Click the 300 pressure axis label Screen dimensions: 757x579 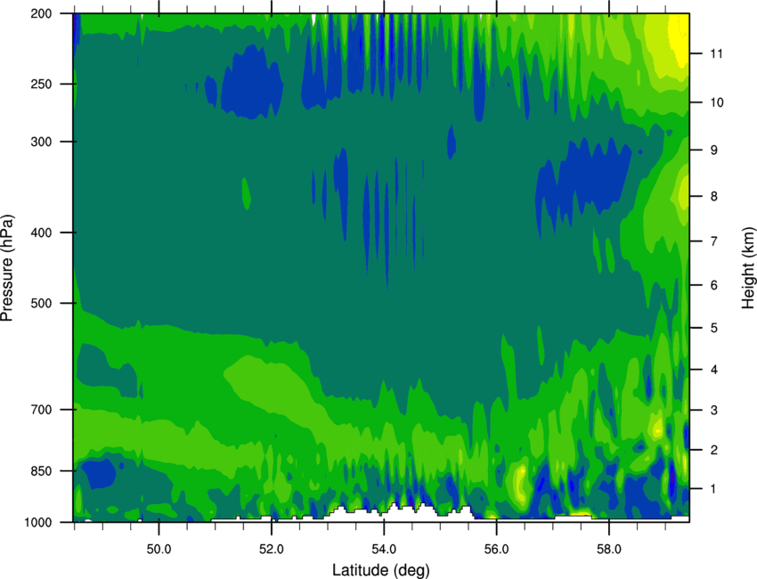pyautogui.click(x=42, y=142)
